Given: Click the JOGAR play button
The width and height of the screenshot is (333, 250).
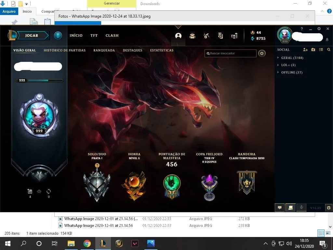Looking at the screenshot, I should tap(32, 35).
